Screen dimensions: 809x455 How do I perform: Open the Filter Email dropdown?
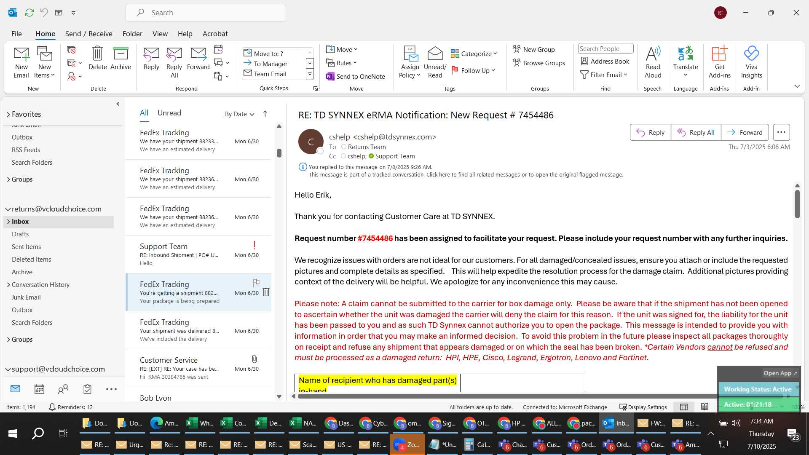pos(604,75)
